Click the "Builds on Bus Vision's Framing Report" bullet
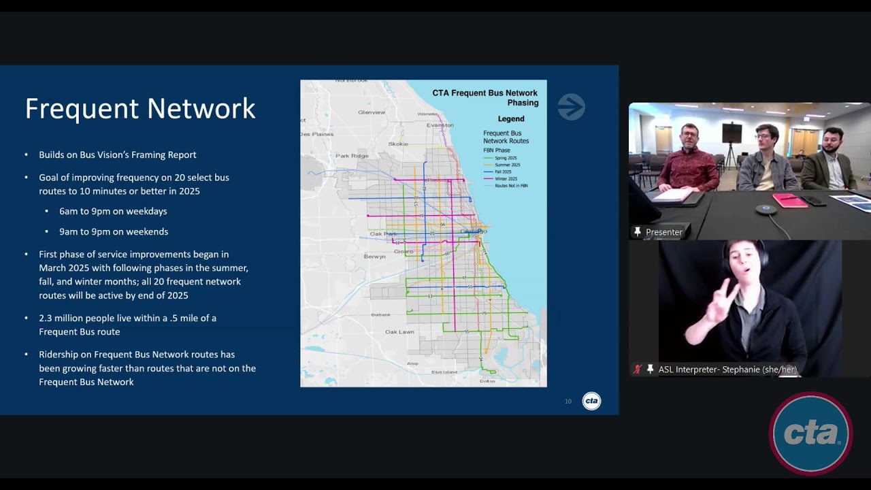 [x=118, y=155]
